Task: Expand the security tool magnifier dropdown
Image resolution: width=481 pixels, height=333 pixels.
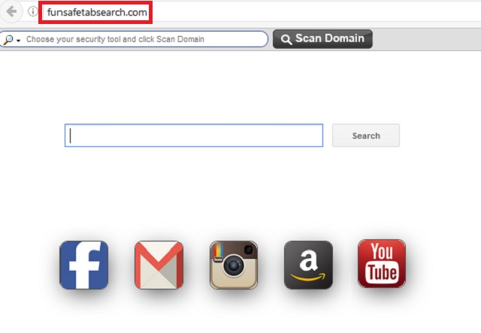Action: 12,40
